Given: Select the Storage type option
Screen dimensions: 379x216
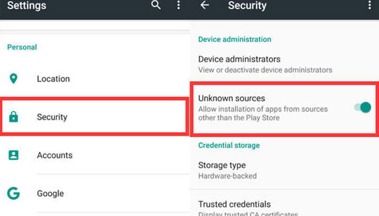Looking at the screenshot, I should click(284, 171).
